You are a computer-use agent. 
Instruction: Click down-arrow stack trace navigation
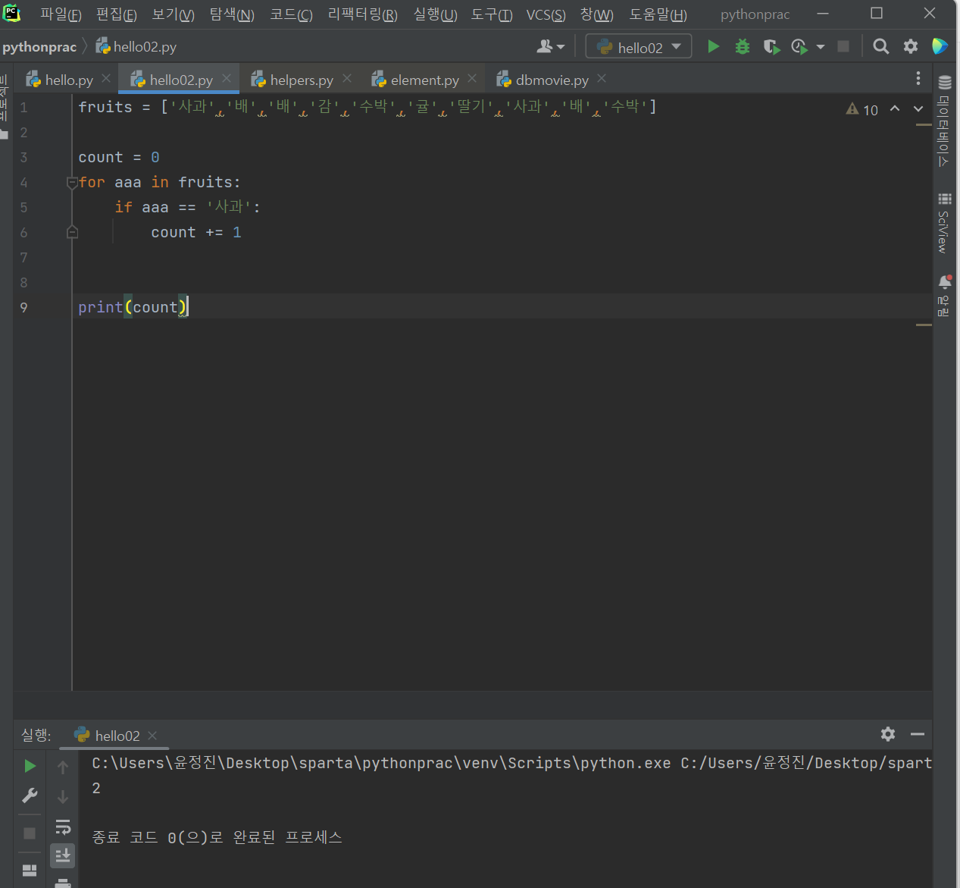point(63,796)
